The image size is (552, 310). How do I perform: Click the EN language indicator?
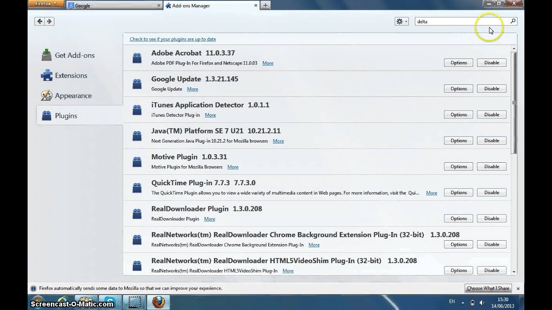(452, 302)
